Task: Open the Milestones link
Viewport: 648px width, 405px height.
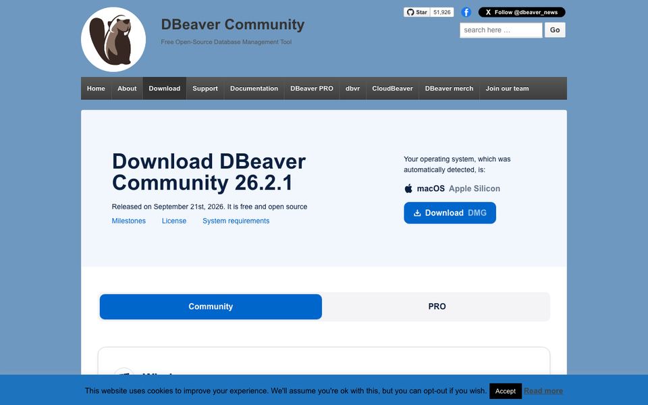Action: [x=128, y=221]
